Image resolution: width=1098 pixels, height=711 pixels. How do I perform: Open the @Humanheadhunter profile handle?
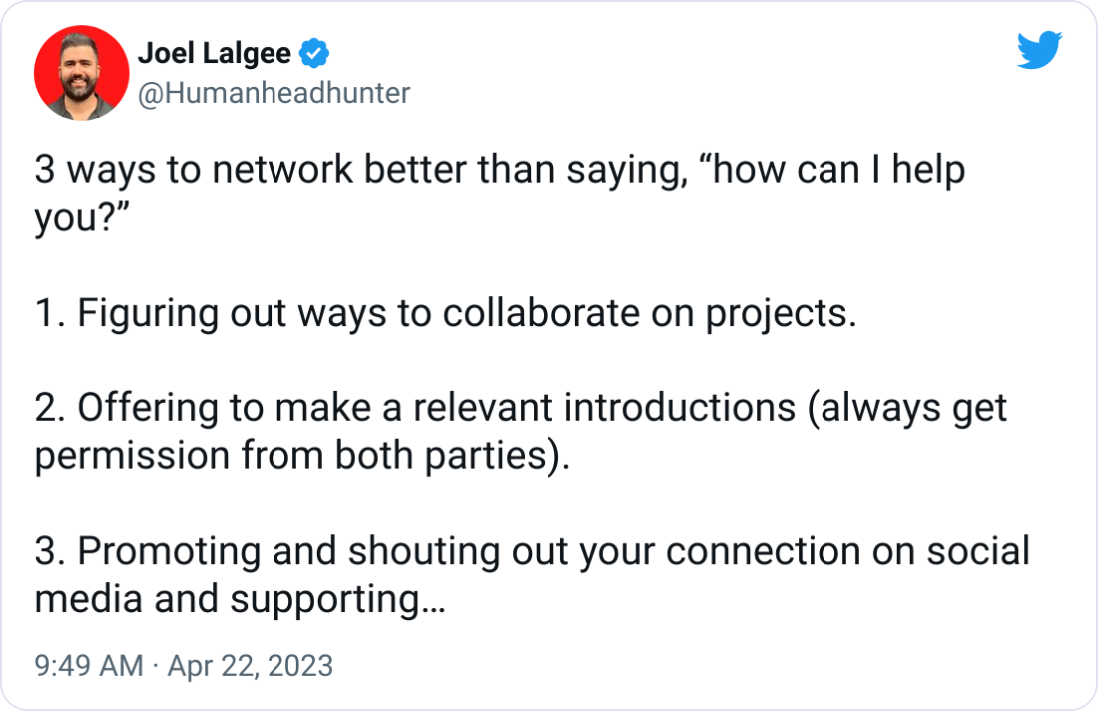[x=272, y=93]
